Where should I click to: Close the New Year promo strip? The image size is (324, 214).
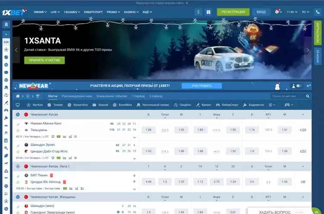click(308, 86)
